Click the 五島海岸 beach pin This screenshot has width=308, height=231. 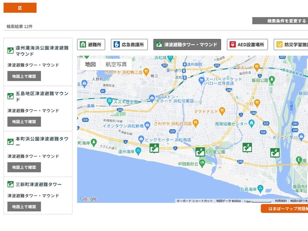260,189
